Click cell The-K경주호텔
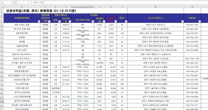Screen dimensions: 208x110 22,84
